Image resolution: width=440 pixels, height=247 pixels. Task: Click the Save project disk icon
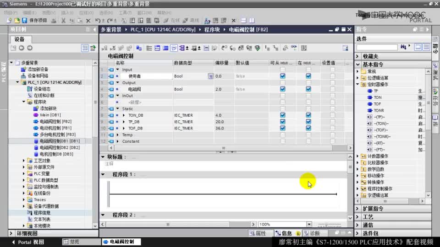coord(24,21)
